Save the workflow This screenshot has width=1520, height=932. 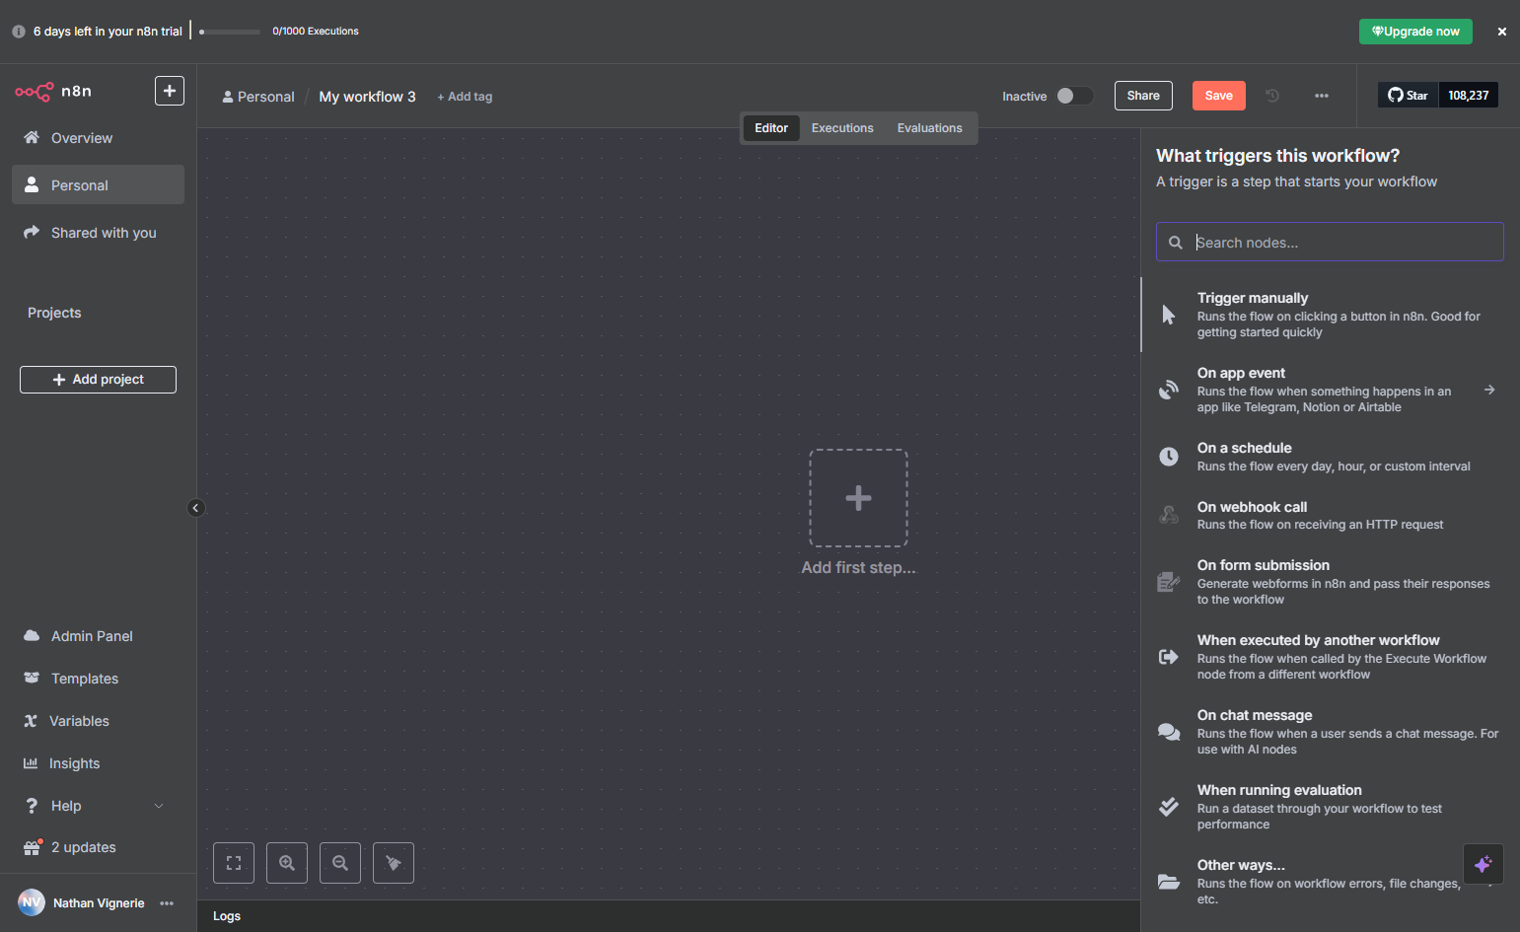(1219, 96)
